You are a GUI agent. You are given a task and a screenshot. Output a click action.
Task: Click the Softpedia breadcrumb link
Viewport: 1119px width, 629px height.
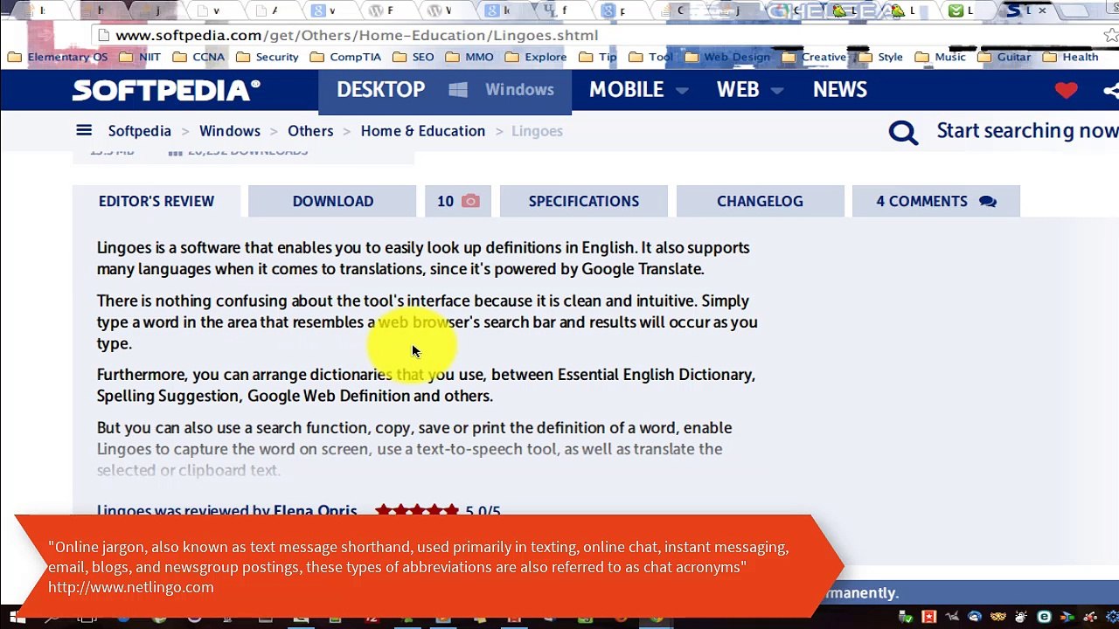tap(140, 131)
